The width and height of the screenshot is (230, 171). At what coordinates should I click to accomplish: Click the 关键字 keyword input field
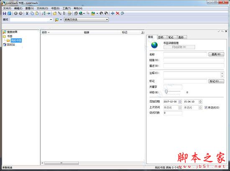173,87
